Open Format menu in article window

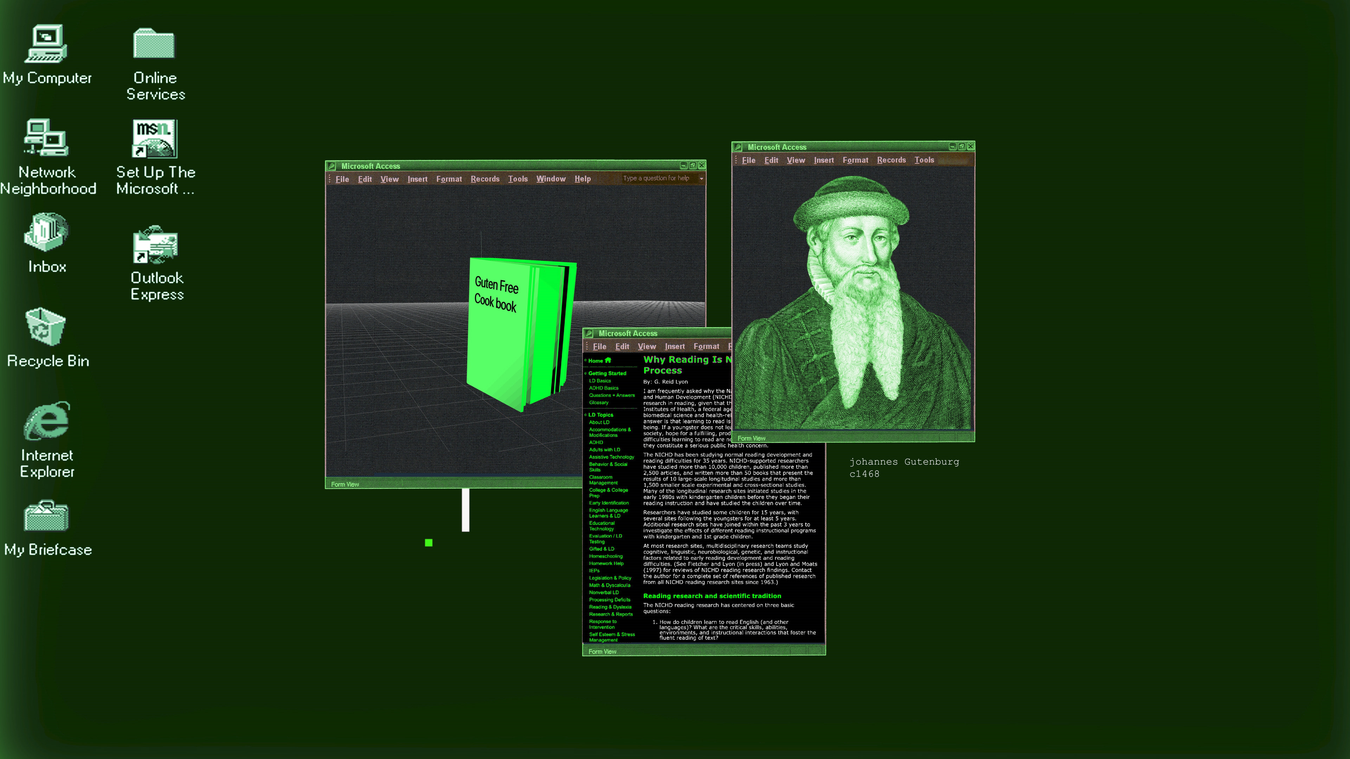click(706, 347)
